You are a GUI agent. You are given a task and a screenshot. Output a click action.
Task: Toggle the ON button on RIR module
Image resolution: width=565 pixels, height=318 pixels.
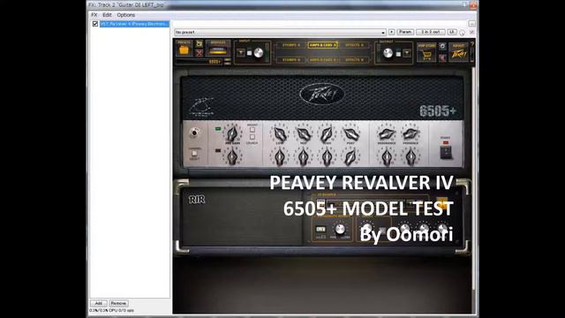[320, 229]
